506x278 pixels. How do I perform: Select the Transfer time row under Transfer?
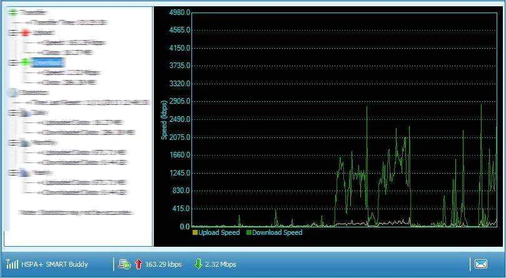pos(69,22)
